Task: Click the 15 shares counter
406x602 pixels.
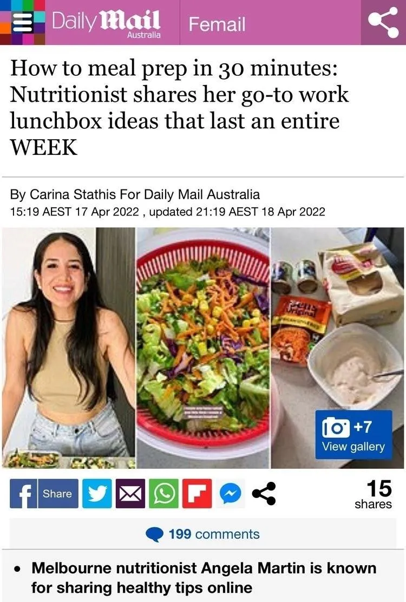Action: (374, 494)
